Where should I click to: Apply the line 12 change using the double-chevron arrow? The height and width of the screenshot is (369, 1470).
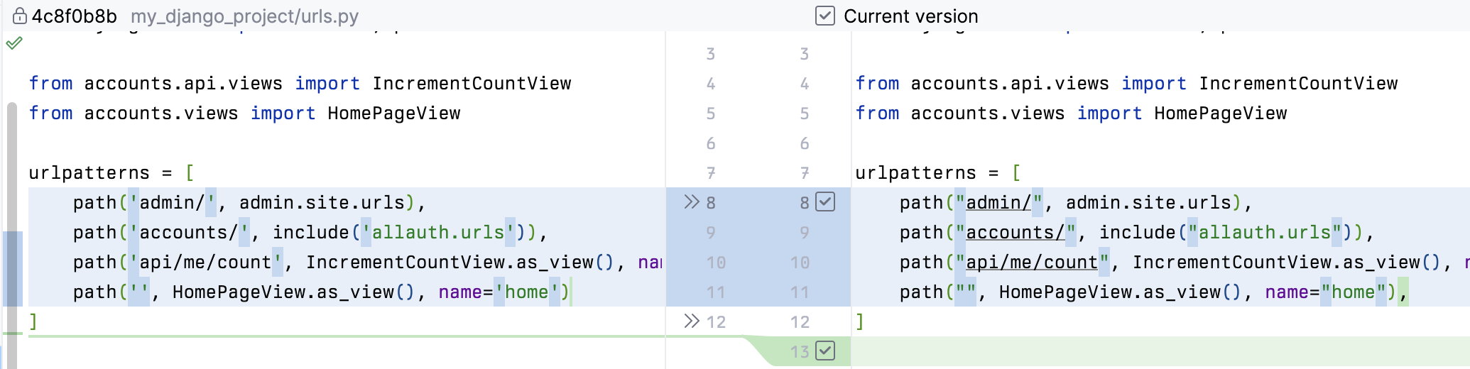pos(691,321)
